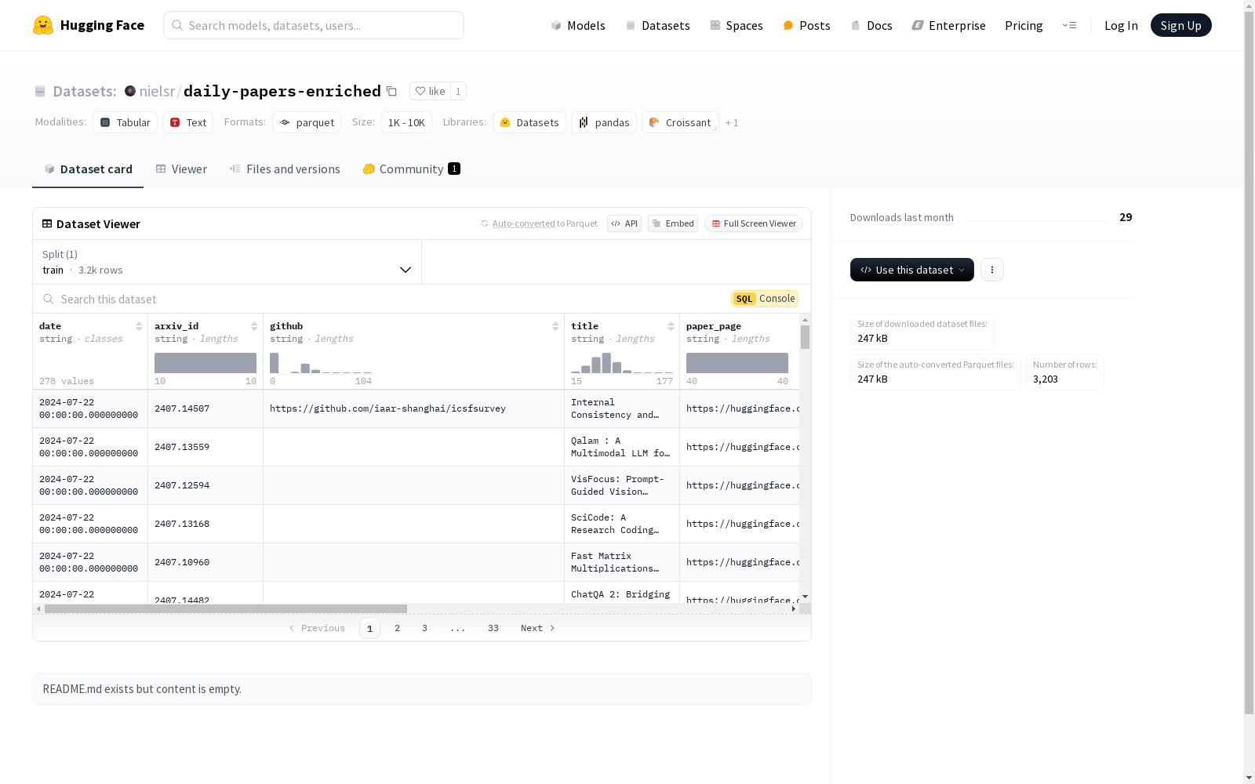Sort the date column
Image resolution: width=1255 pixels, height=784 pixels.
click(139, 326)
